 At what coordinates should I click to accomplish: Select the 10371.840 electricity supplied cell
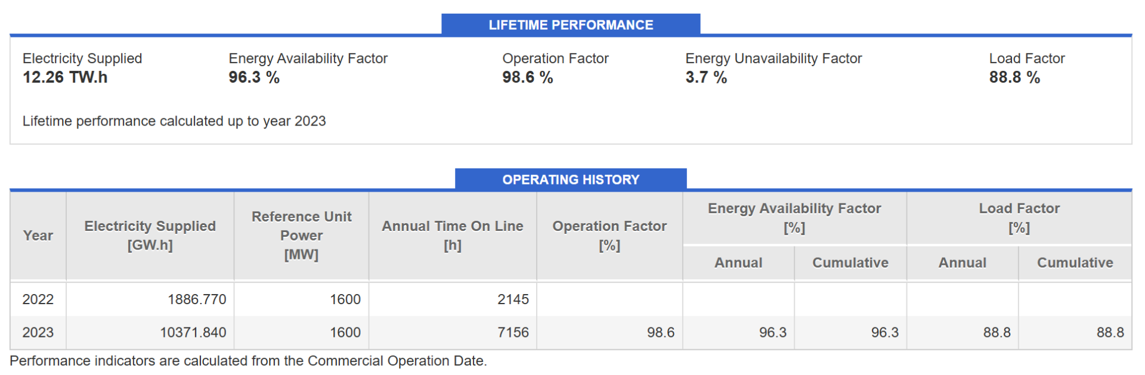[x=193, y=333]
